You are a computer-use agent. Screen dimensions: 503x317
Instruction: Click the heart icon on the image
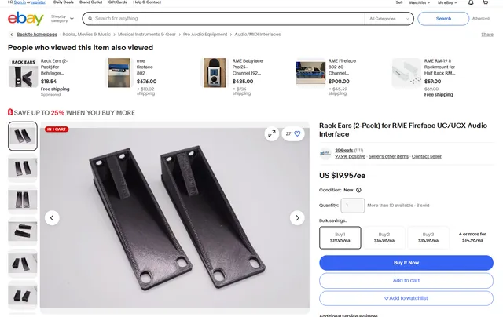tap(297, 133)
